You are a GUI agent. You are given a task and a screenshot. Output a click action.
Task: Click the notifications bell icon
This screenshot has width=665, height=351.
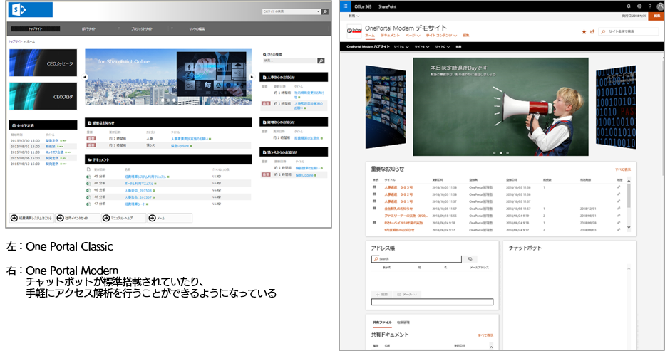pos(629,6)
